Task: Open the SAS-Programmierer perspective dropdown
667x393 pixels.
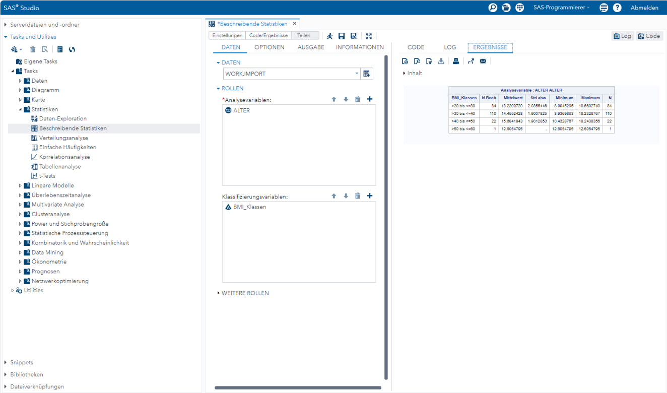Action: click(x=561, y=8)
